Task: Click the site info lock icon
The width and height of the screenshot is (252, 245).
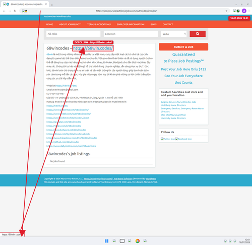Action: (x=25, y=11)
